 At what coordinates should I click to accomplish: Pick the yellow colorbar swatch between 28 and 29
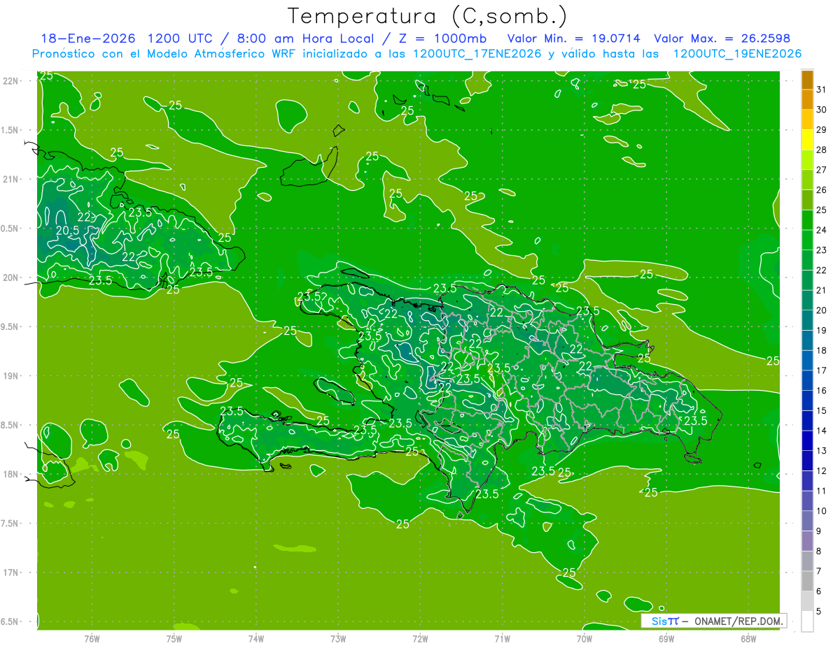807,140
